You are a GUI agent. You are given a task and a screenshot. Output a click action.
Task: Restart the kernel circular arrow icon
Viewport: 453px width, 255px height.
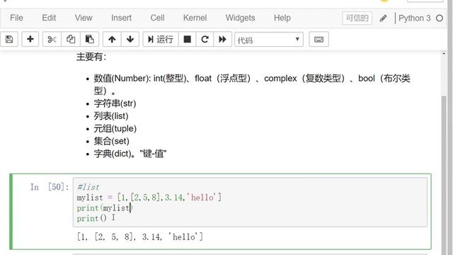[x=205, y=40]
